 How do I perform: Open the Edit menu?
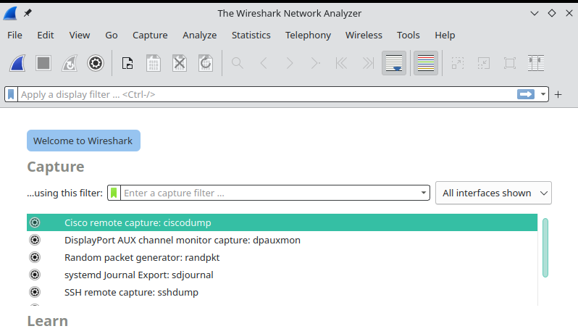click(46, 35)
